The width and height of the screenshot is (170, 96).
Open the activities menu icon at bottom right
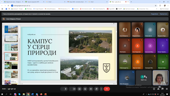click(x=167, y=89)
